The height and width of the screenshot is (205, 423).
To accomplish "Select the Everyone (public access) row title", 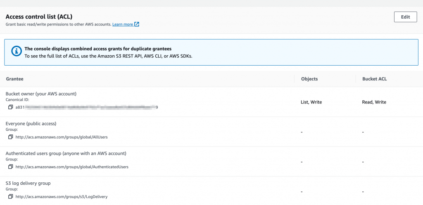I will (x=31, y=123).
